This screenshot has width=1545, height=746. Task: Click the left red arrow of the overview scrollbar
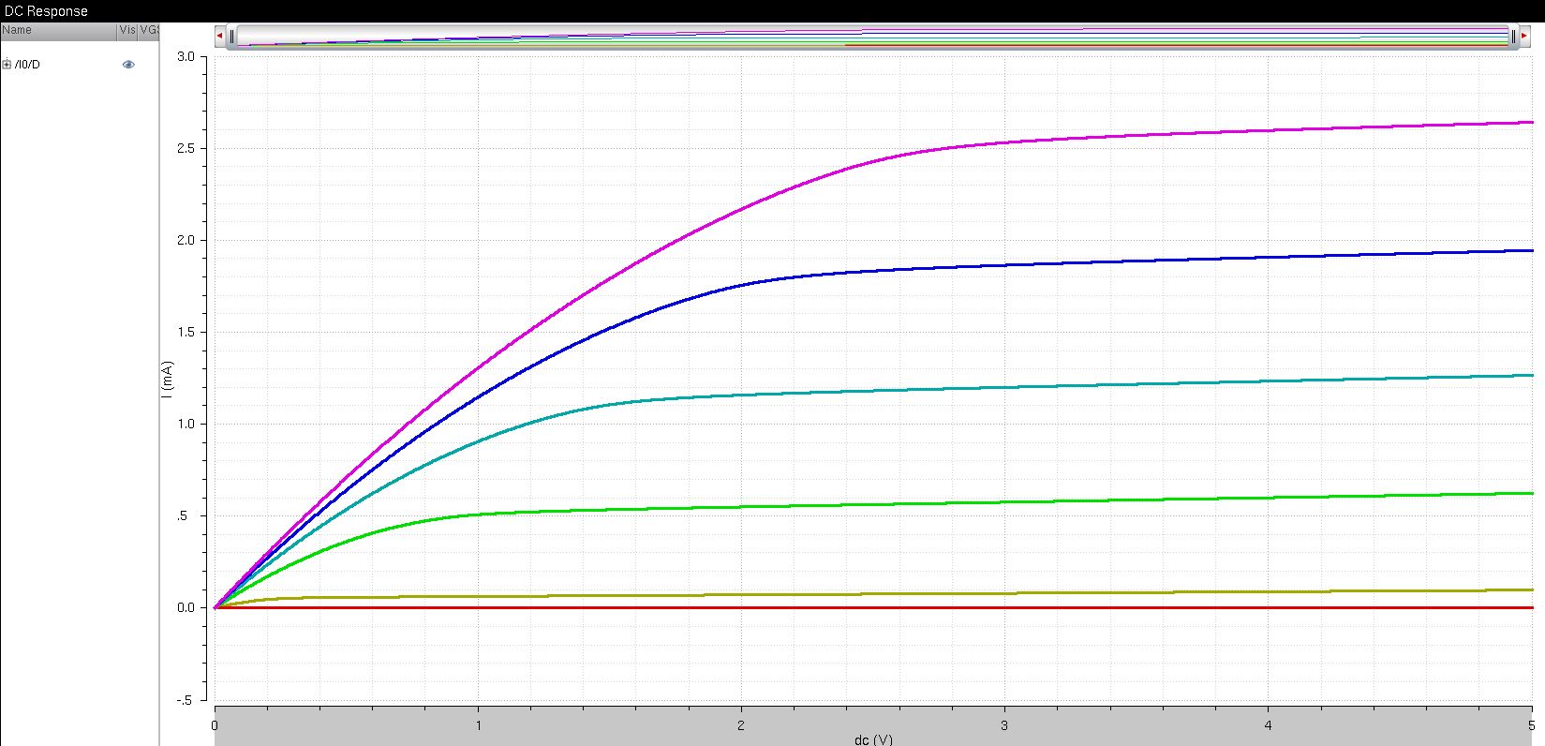point(219,37)
